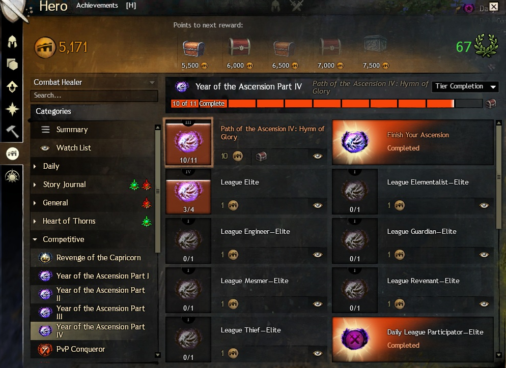Click the 7,500 points reward chest
Image resolution: width=506 pixels, height=368 pixels.
coord(375,44)
